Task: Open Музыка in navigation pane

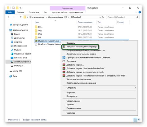Action: point(18,50)
